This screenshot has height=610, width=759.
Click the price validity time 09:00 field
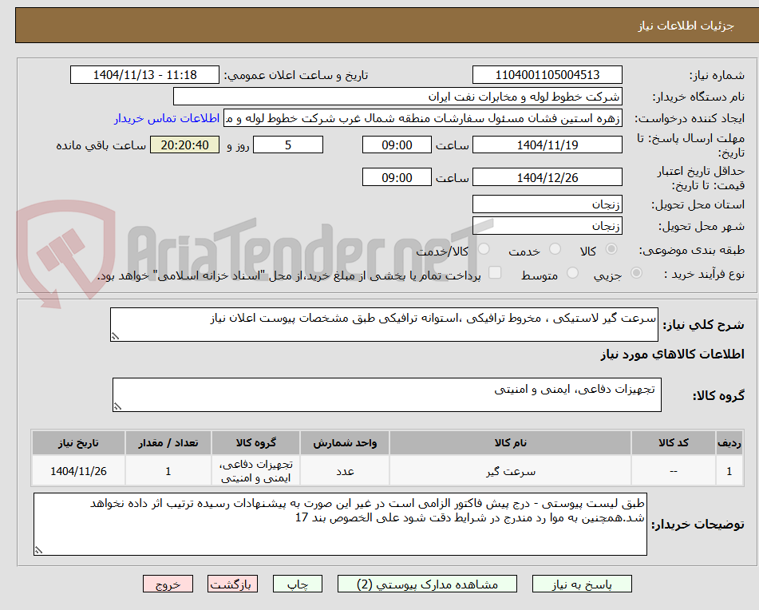coord(397,177)
